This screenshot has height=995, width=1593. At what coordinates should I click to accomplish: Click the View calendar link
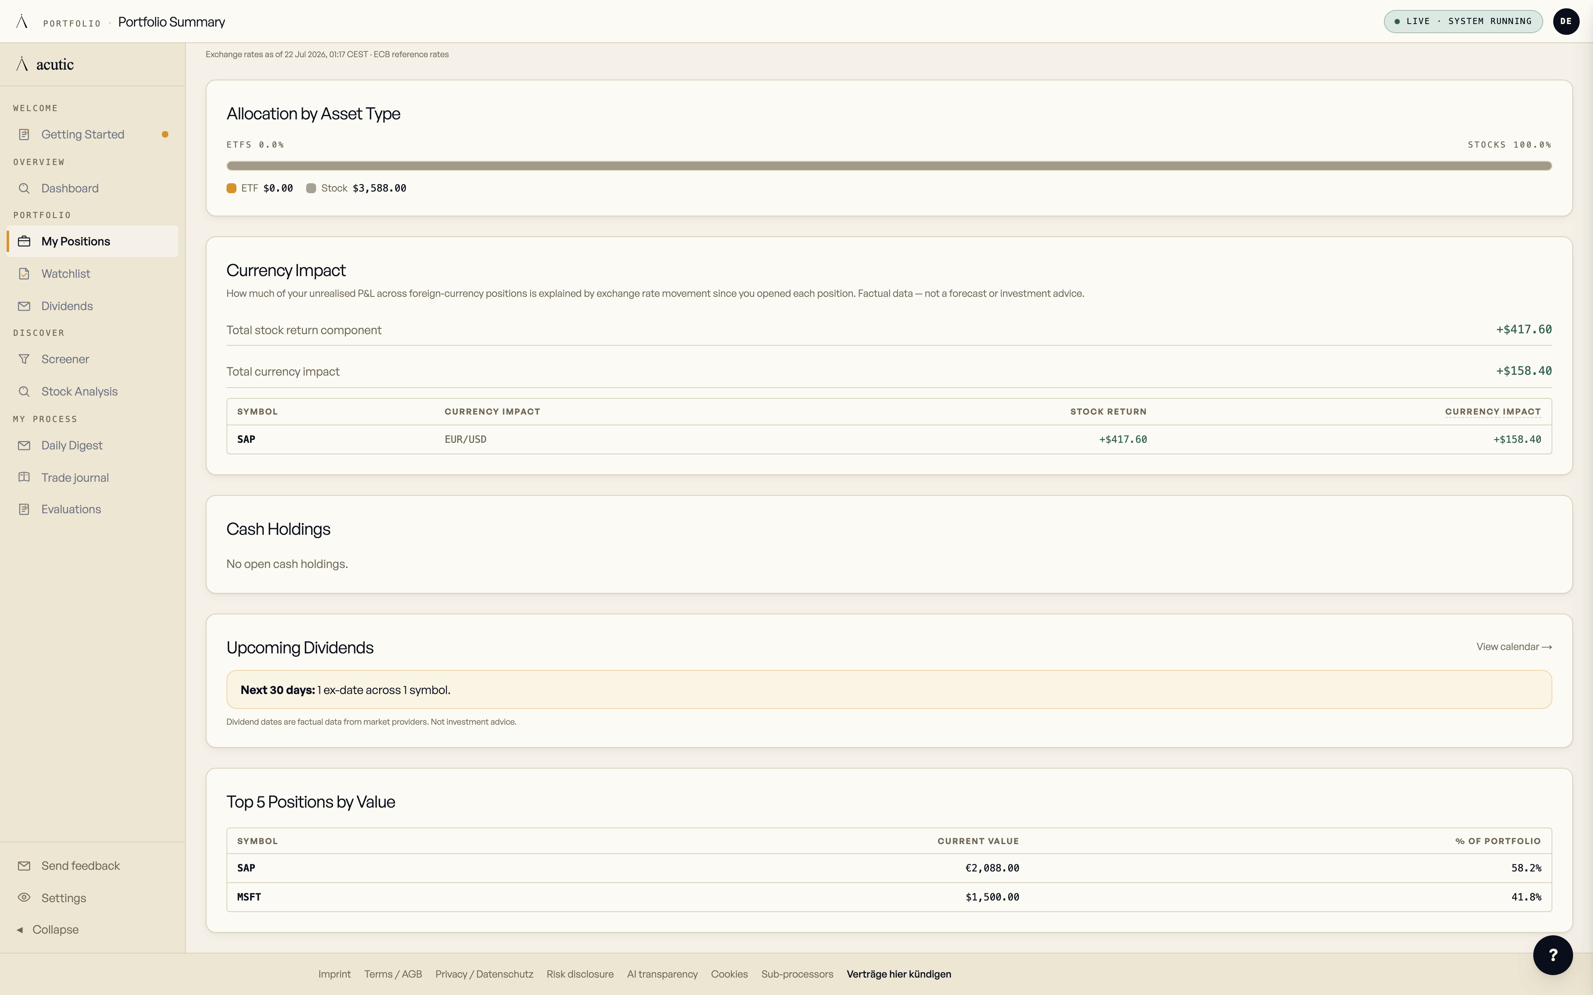(1514, 647)
